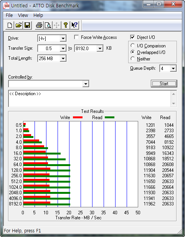Open the Help menu
Viewport: 185px width, 237px height.
38,15
